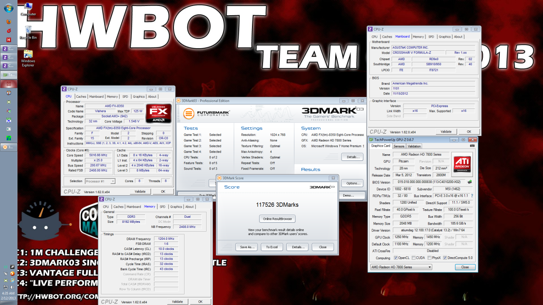
Task: Click the CROSSHAIR V FORMULA-Z model field
Action: (x=417, y=53)
